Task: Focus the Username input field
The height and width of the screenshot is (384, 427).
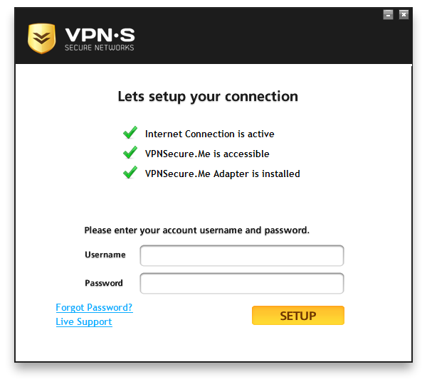Action: pos(242,255)
